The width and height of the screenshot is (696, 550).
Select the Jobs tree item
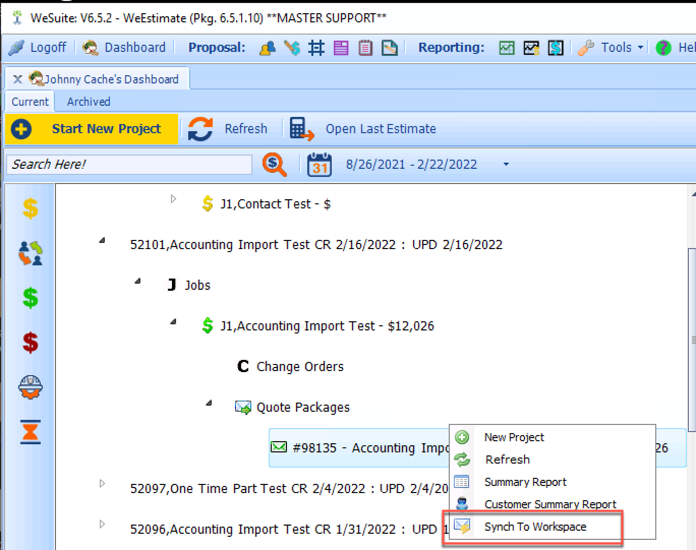[197, 286]
